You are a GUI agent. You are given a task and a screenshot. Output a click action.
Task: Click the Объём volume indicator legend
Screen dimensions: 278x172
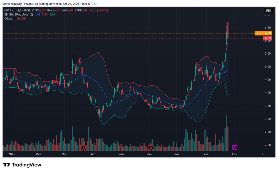[9, 19]
